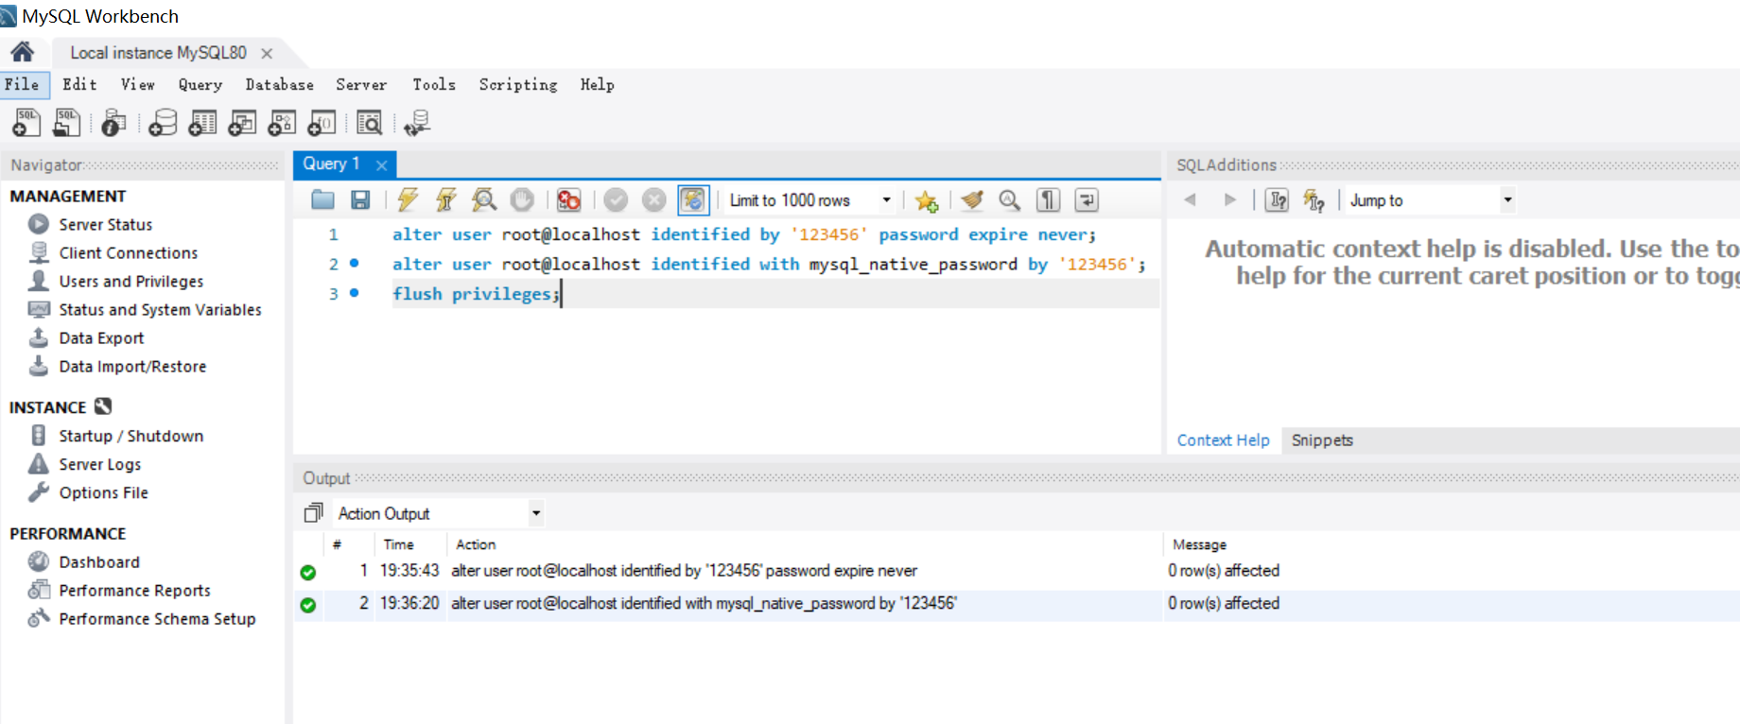Viewport: 1740px width, 724px height.
Task: Switch to the Snippets tab
Action: click(1322, 440)
